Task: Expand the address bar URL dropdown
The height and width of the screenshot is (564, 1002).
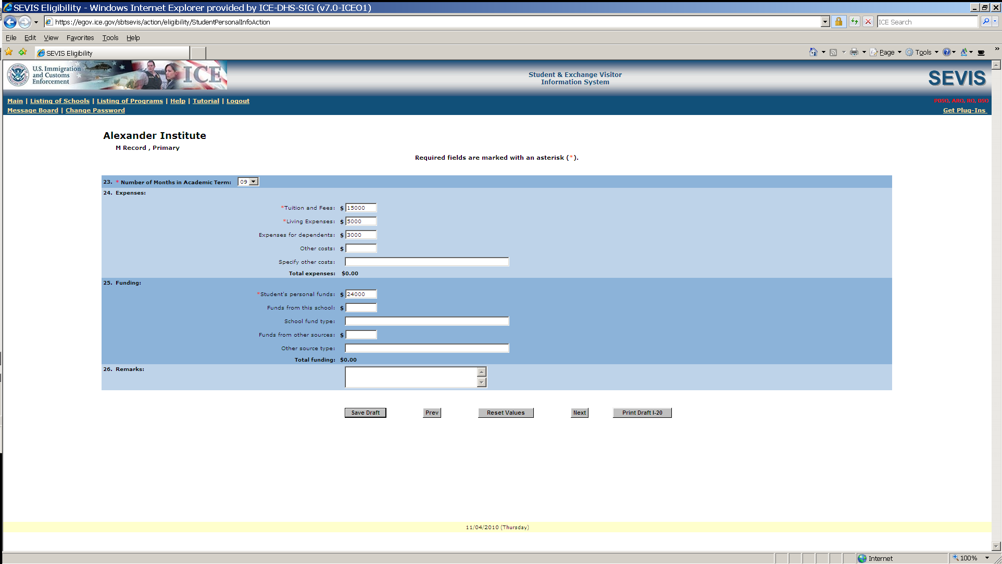Action: pos(825,22)
